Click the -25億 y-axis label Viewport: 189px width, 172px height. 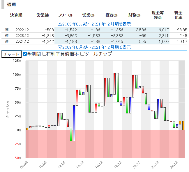point(17,144)
